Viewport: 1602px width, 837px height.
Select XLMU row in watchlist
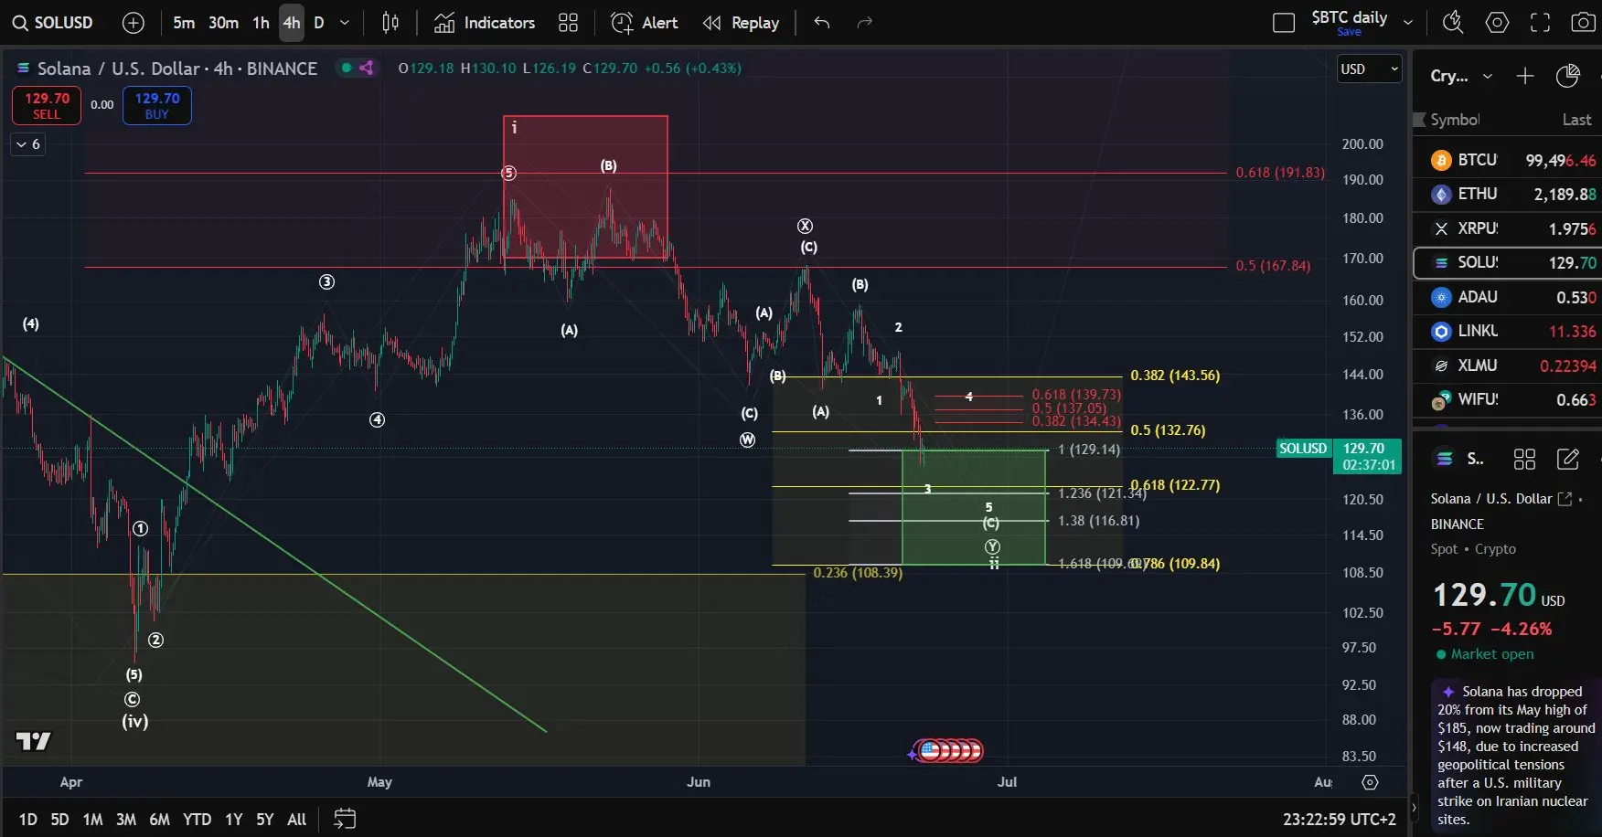pos(1508,366)
